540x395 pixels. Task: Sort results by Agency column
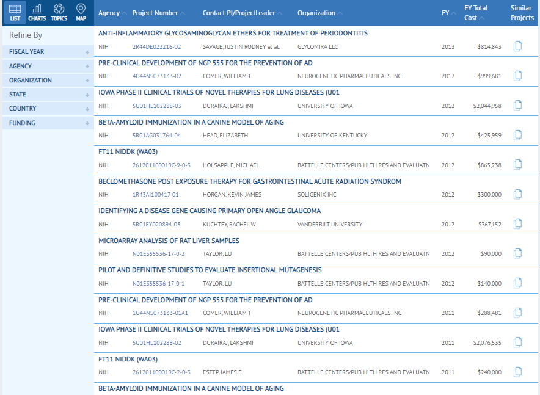point(112,13)
